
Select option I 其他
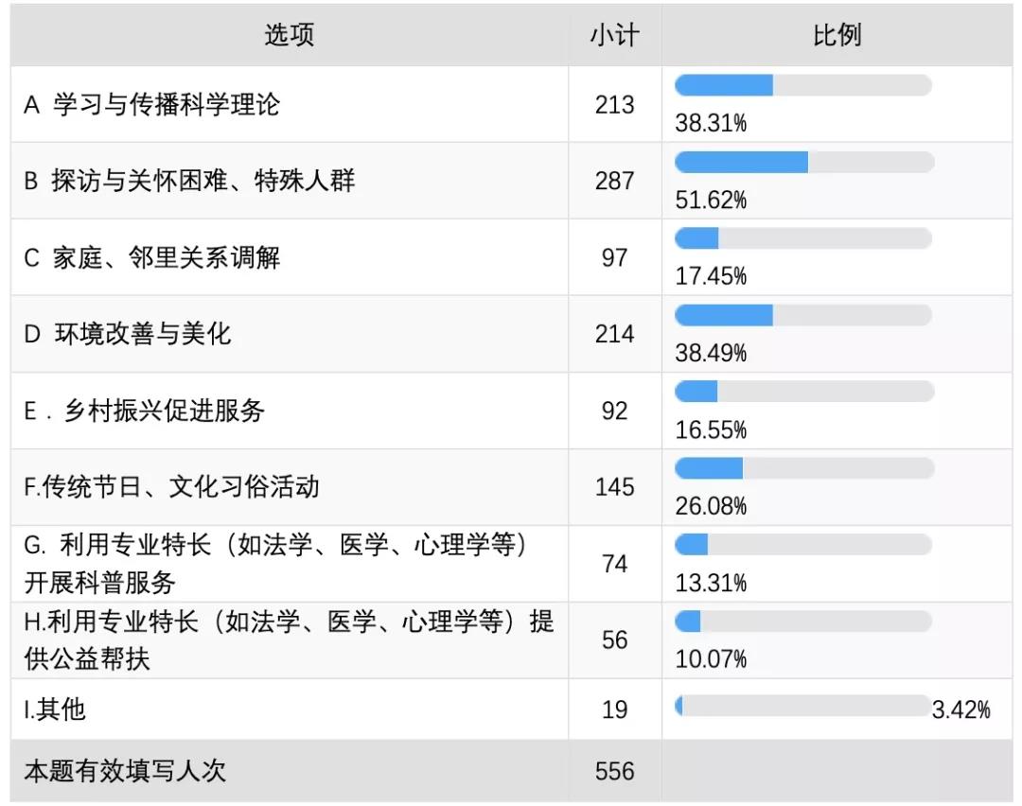click(55, 709)
